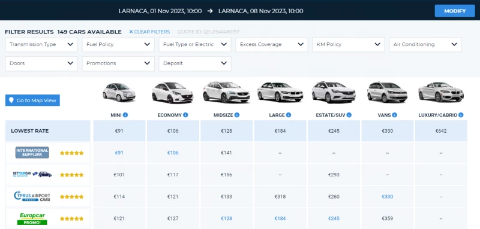
Task: Open the Deposit filter dropdown
Action: click(195, 63)
